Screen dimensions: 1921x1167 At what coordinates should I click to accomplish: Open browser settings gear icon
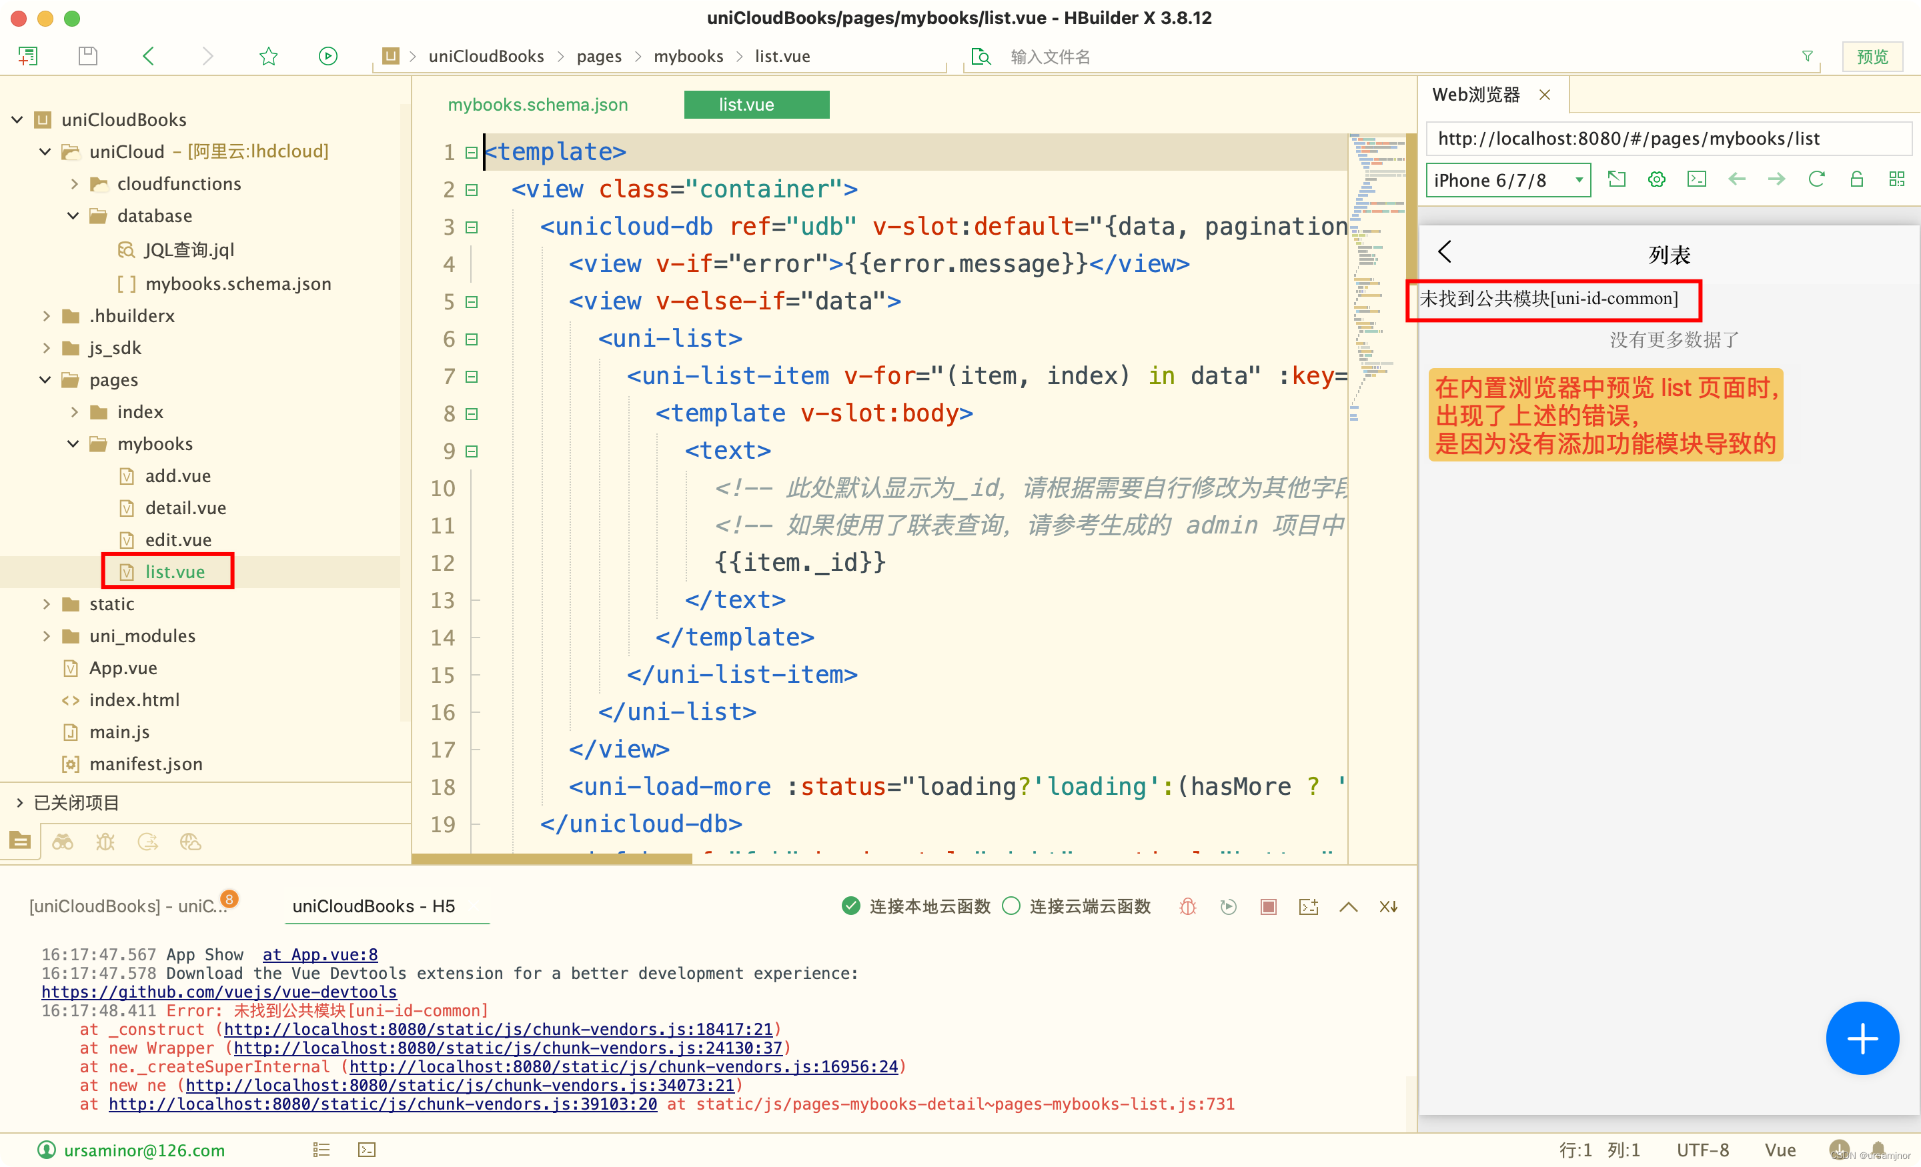pyautogui.click(x=1657, y=180)
